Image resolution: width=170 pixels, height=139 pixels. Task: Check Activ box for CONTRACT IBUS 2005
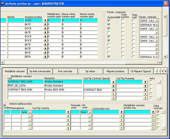tap(151, 82)
